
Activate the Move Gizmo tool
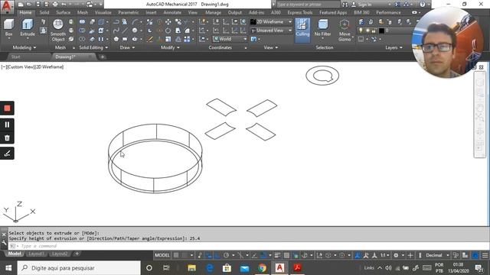(345, 31)
